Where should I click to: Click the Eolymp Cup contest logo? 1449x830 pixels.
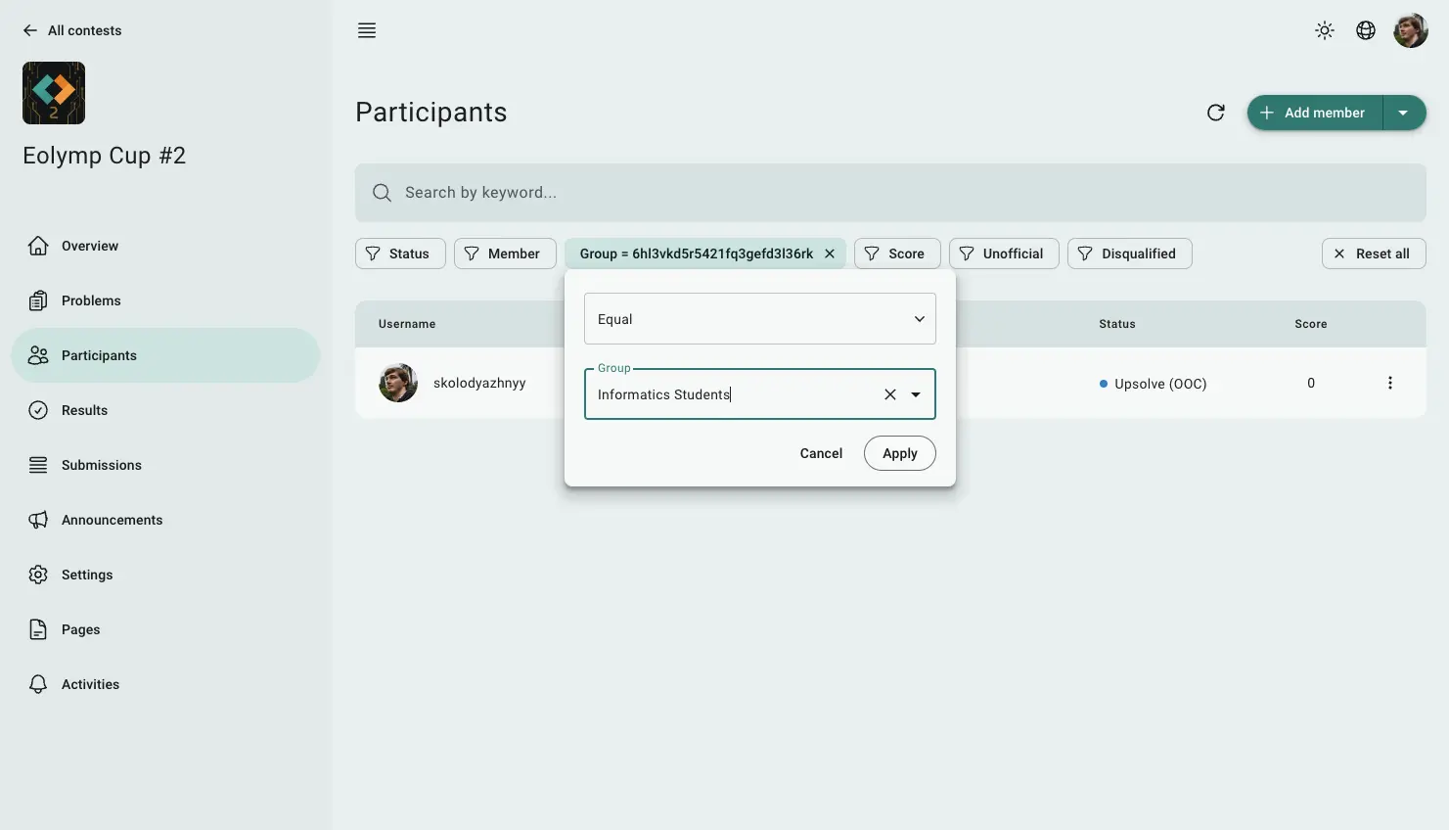54,93
